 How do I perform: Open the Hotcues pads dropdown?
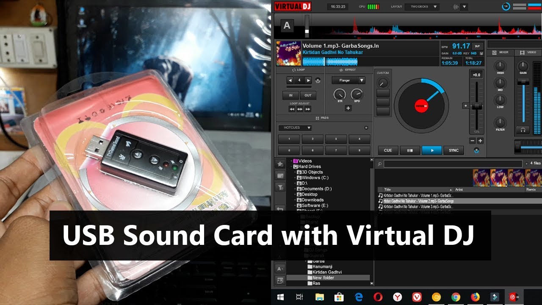[x=295, y=128]
